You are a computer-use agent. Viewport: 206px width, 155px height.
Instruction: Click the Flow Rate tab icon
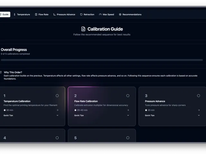pos(36,15)
